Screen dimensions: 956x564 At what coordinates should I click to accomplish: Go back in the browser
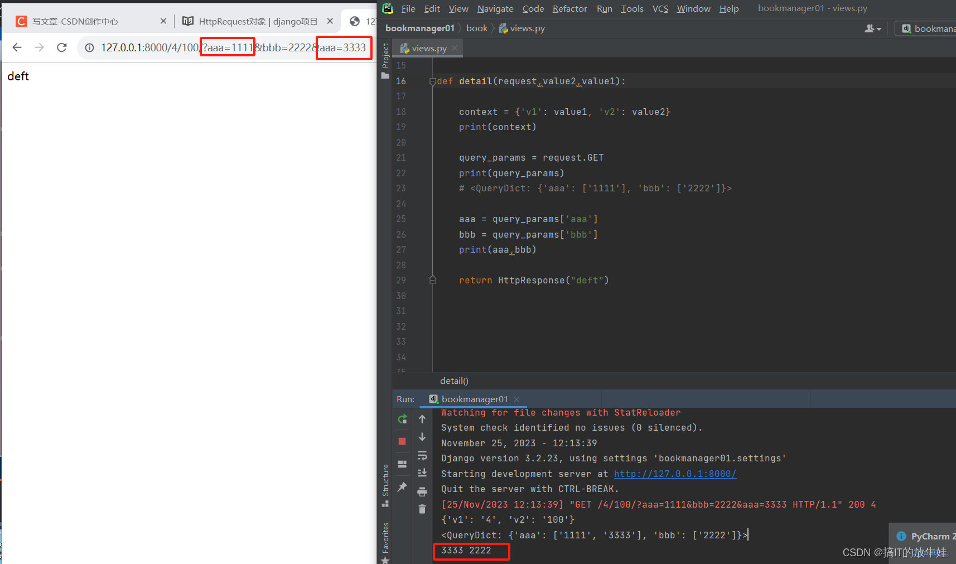tap(17, 47)
